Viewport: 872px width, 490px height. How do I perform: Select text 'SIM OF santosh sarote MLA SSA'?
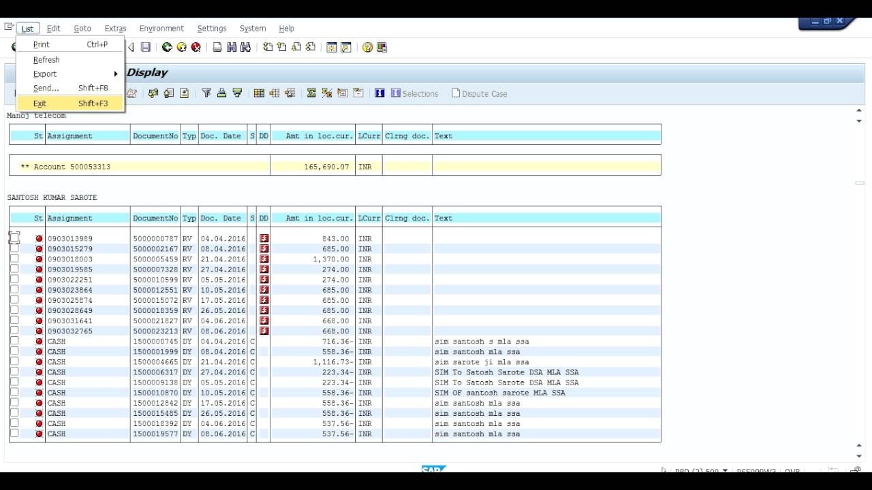pos(500,393)
